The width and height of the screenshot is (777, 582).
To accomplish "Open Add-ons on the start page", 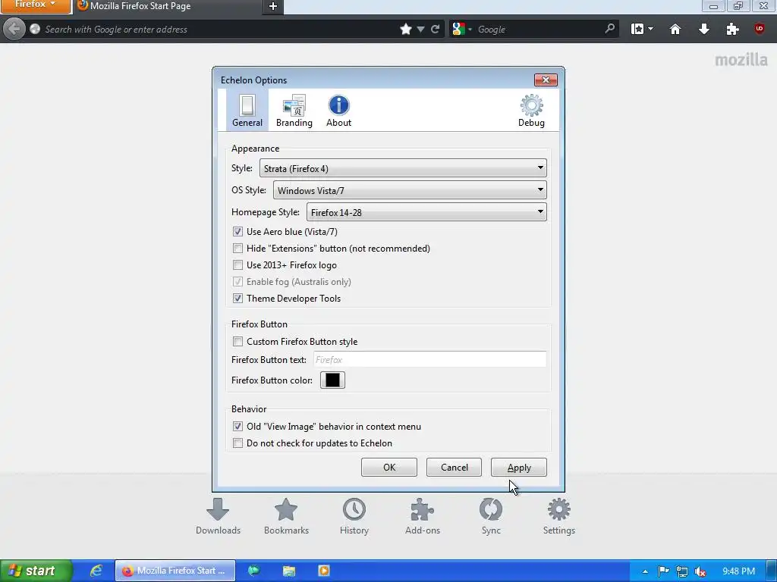I will pyautogui.click(x=422, y=517).
